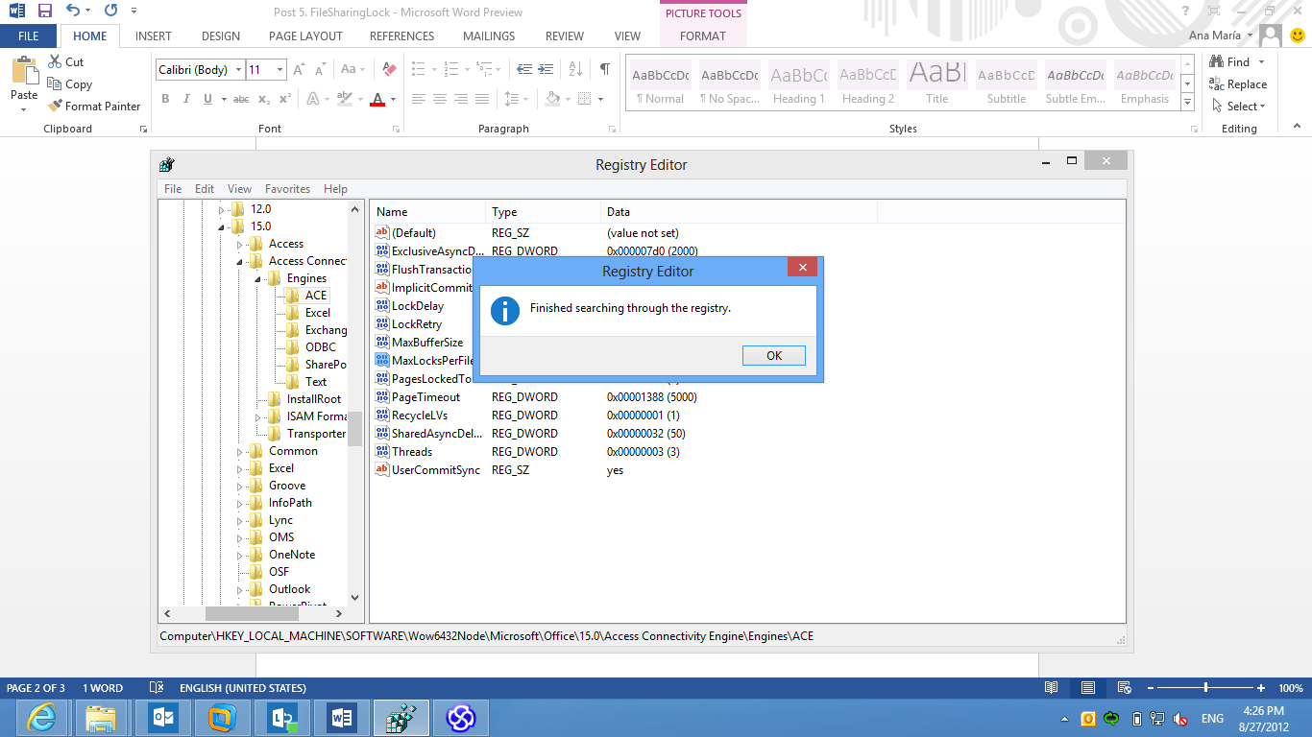
Task: Open Lync from the taskbar
Action: 282,717
